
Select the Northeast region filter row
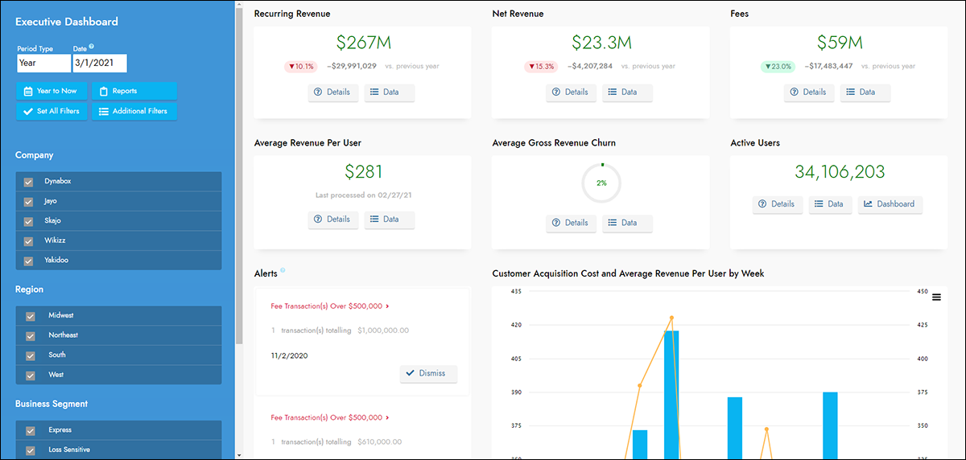pos(118,335)
